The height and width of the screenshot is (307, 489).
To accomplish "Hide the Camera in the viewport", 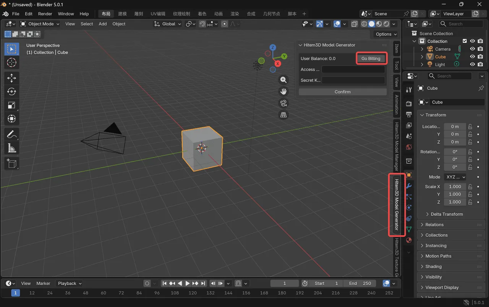I will 473,49.
